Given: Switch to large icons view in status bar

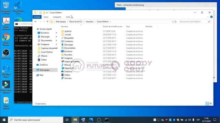Looking at the screenshot, I should (x=211, y=104).
